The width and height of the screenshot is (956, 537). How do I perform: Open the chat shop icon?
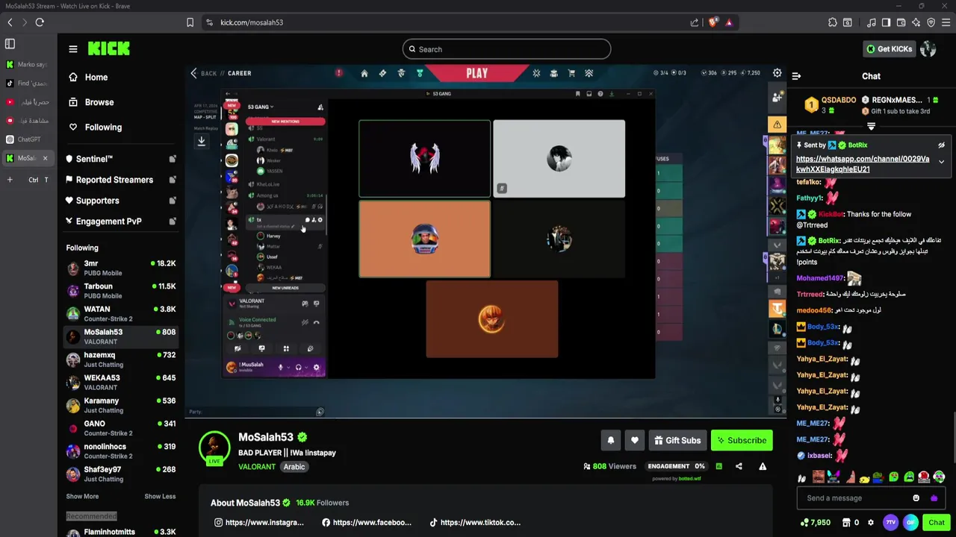pos(846,523)
